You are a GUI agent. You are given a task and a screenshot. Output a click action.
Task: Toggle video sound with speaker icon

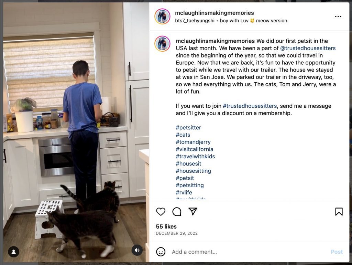tap(137, 250)
